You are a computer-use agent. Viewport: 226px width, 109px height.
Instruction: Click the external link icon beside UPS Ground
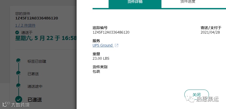pyautogui.click(x=116, y=45)
